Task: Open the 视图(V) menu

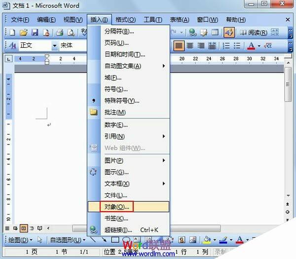Action: (73, 20)
